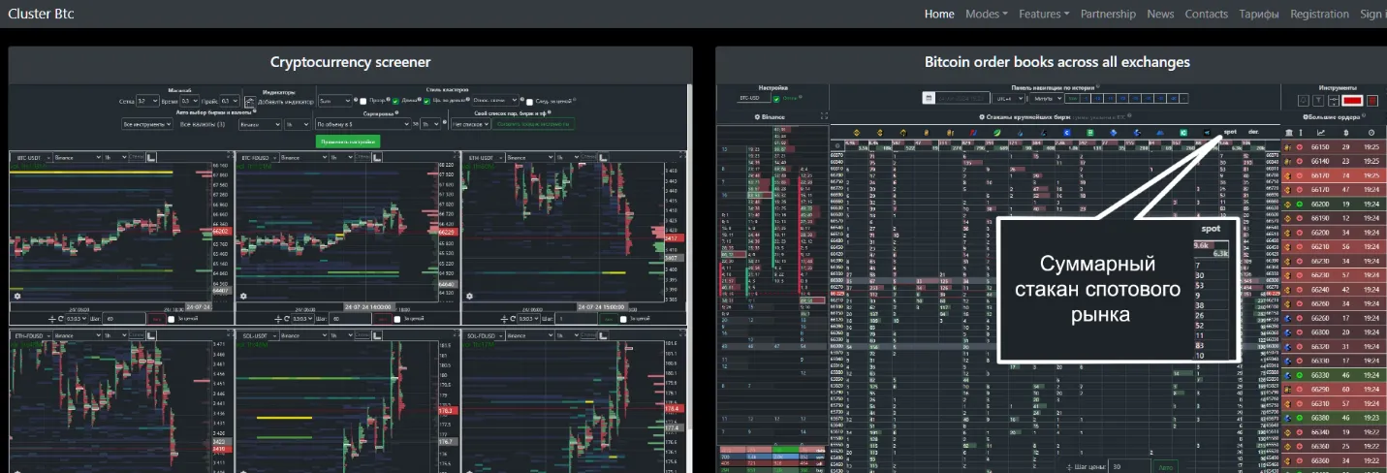Click the axis icon in BTC-FDUSD chart header

377,156
